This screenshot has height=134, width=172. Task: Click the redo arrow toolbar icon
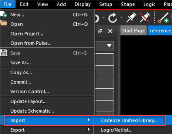112,18
